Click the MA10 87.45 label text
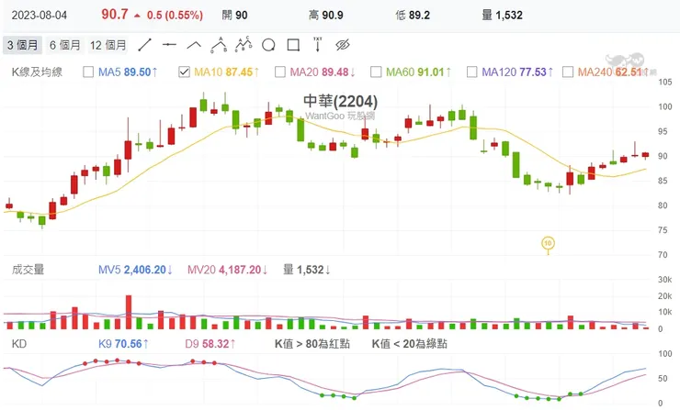This screenshot has width=680, height=410. pyautogui.click(x=226, y=72)
